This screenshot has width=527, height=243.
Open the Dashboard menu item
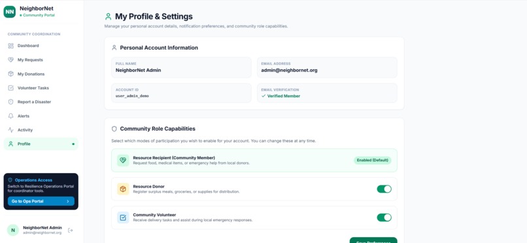[41, 46]
